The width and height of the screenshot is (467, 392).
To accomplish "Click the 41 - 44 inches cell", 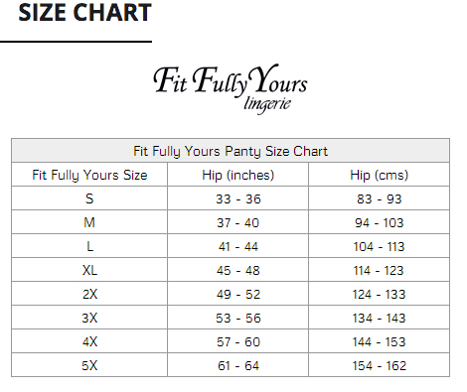I will [x=238, y=246].
